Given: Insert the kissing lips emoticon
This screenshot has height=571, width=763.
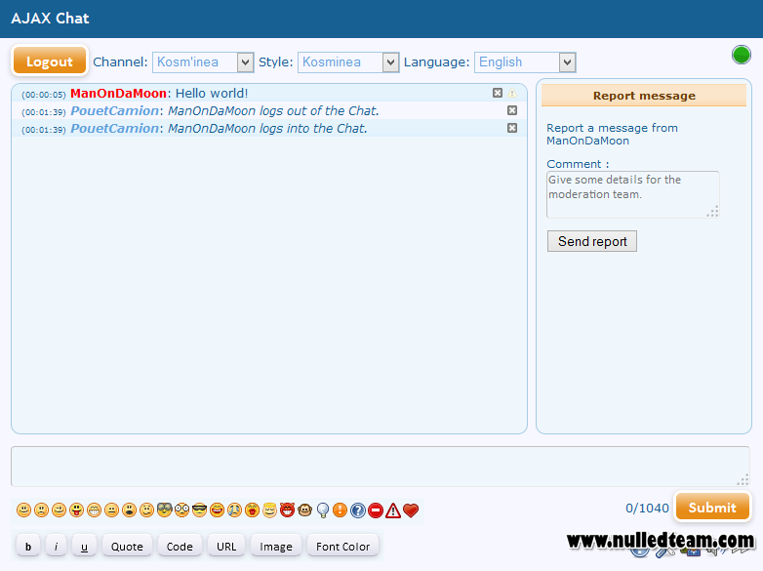Looking at the screenshot, I should [252, 510].
